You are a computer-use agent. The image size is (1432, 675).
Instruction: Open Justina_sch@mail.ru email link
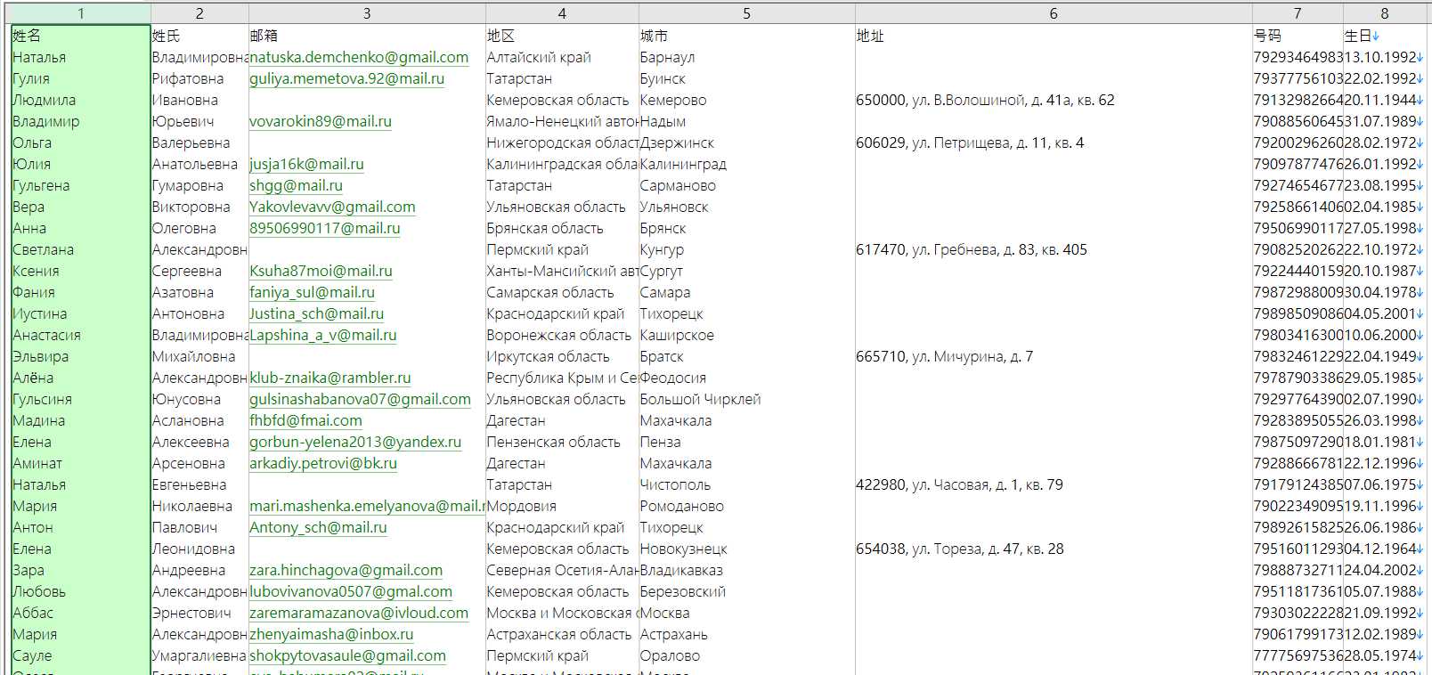316,313
